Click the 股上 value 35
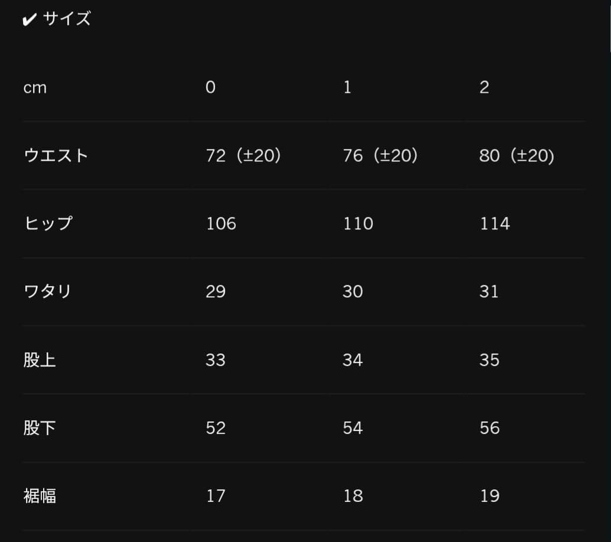Screen dimensions: 611x542 click(x=489, y=360)
